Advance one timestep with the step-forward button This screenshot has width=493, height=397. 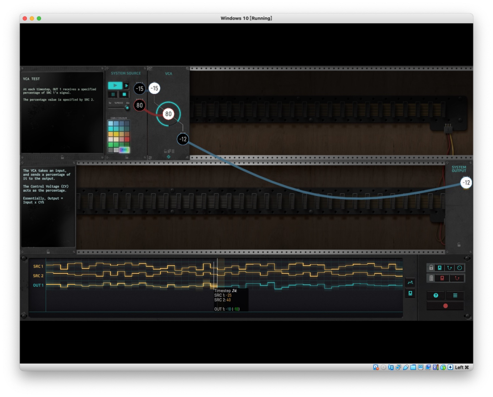pos(126,85)
